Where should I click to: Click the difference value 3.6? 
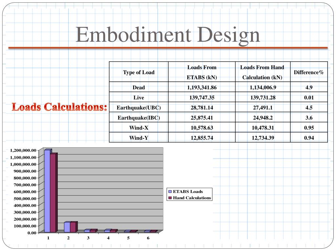(309, 118)
